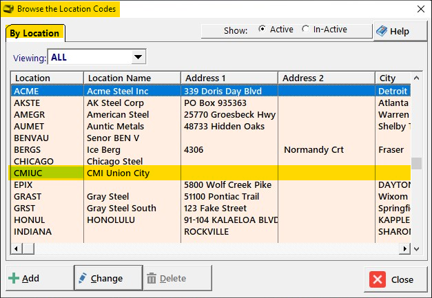This screenshot has height=298, width=432.
Task: Select the AKSTE location code
Action: (x=27, y=103)
